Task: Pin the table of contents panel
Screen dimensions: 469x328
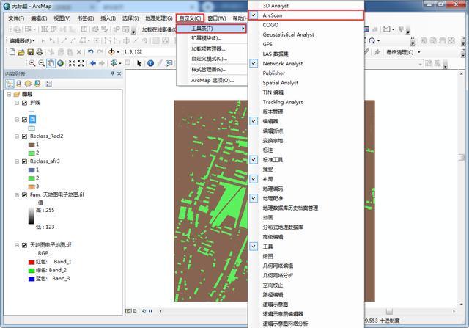Action: point(113,73)
